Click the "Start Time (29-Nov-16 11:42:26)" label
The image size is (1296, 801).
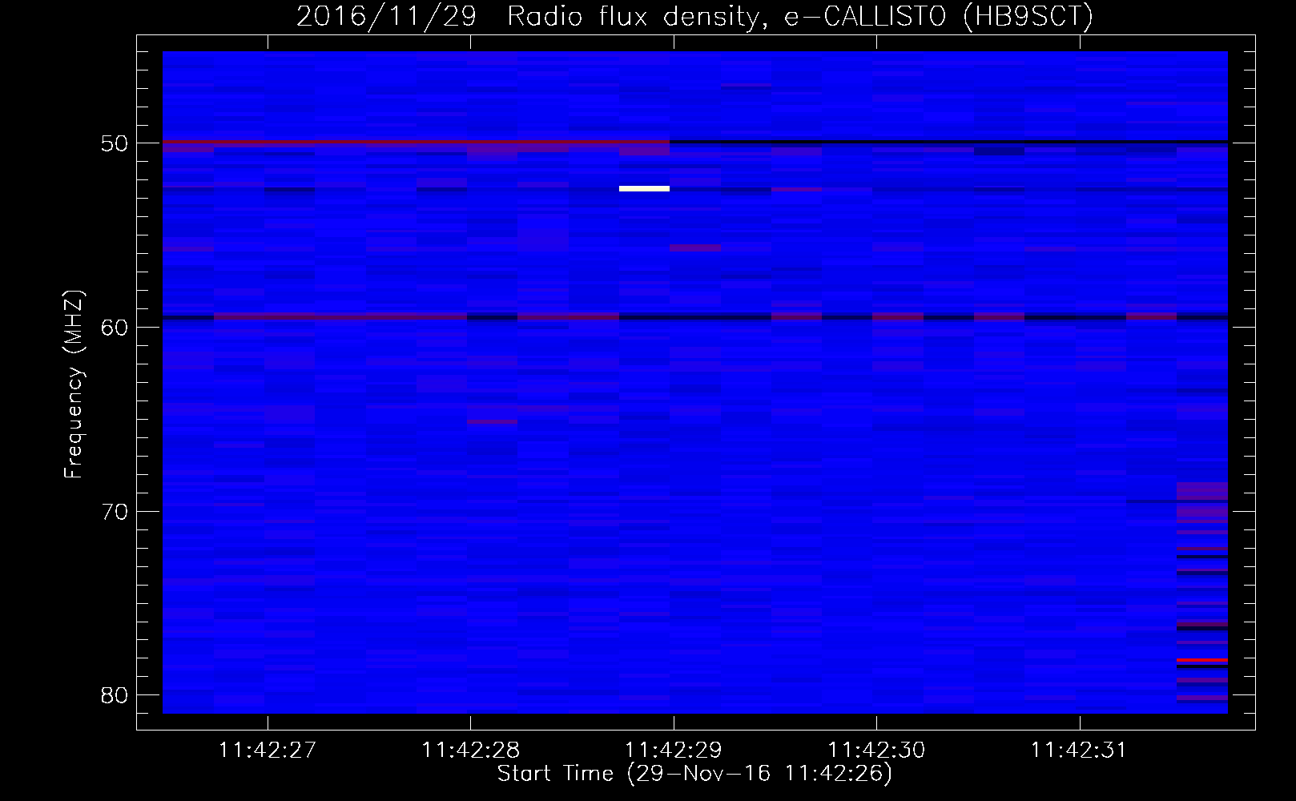694,774
